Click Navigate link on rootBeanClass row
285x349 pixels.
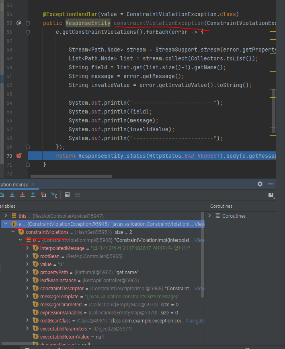click(x=195, y=320)
